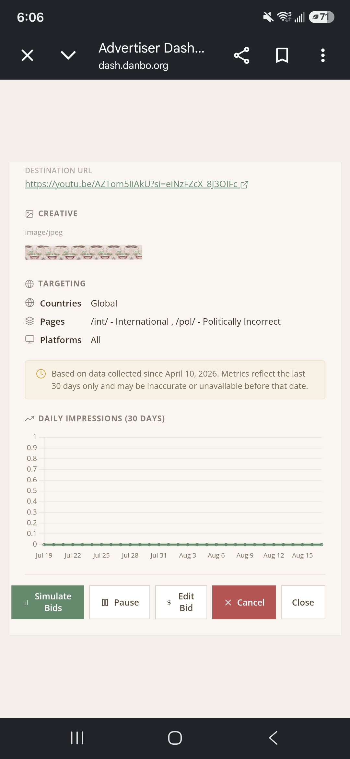350x759 pixels.
Task: Click external-link icon after destination URL
Action: point(244,185)
